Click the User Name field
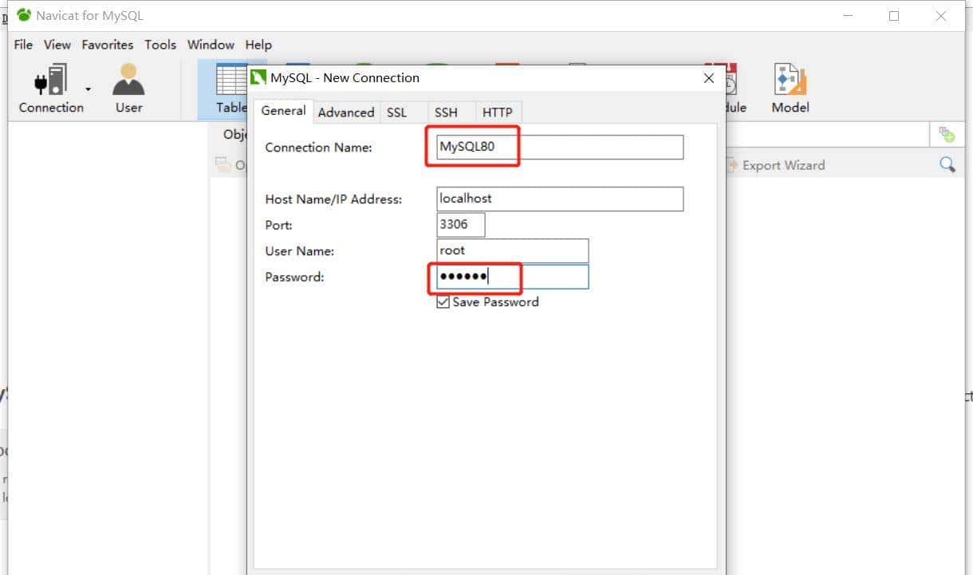Screen dimensions: 973x575 512,250
